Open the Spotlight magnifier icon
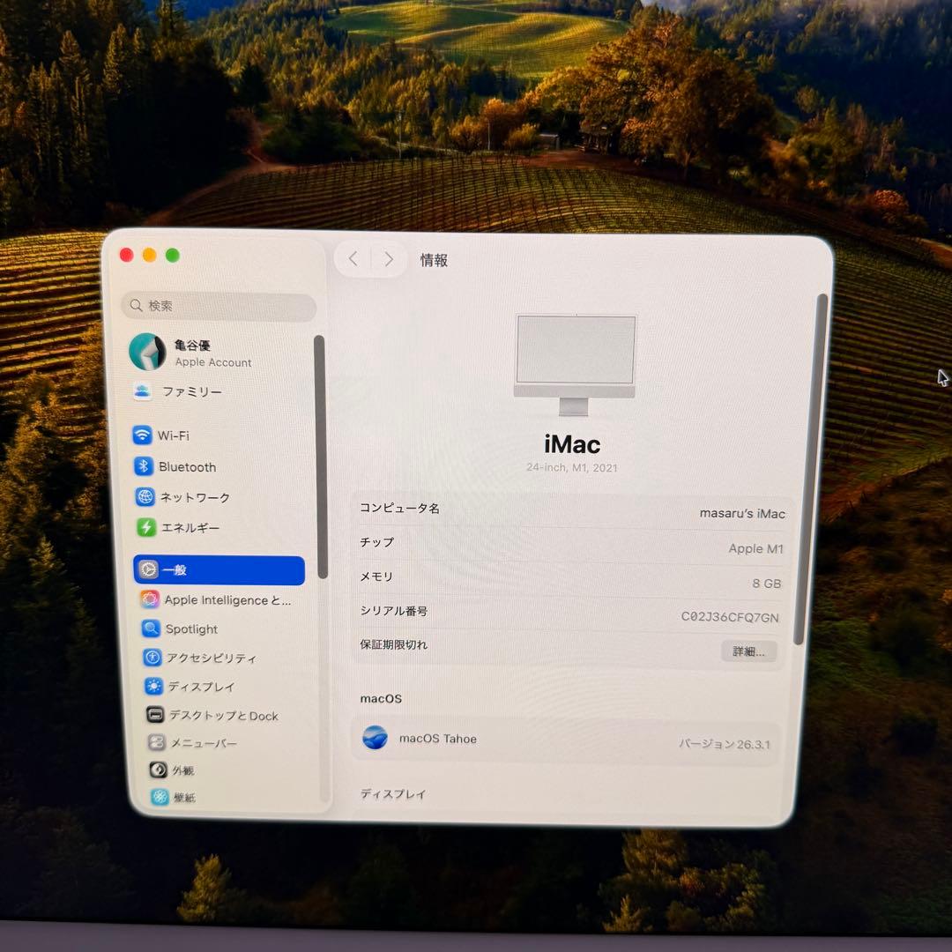Image resolution: width=952 pixels, height=952 pixels. [x=152, y=628]
